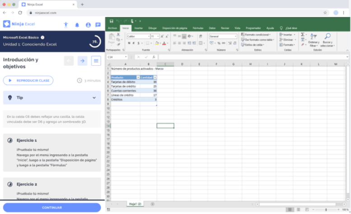Open the Insertar cells button
This screenshot has height=214, width=351.
pos(288,35)
